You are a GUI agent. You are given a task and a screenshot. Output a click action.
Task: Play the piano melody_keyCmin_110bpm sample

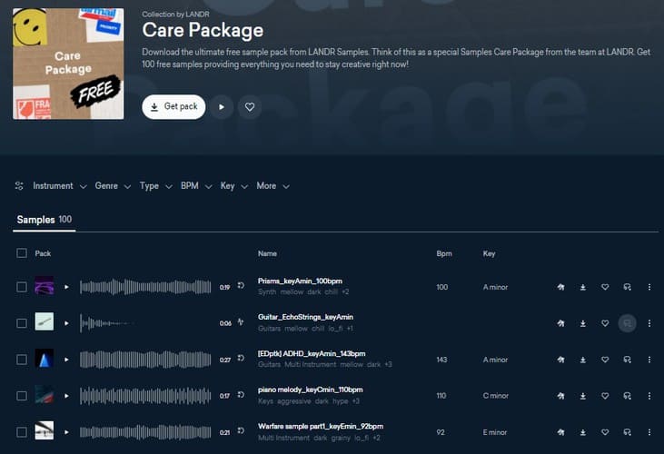66,396
